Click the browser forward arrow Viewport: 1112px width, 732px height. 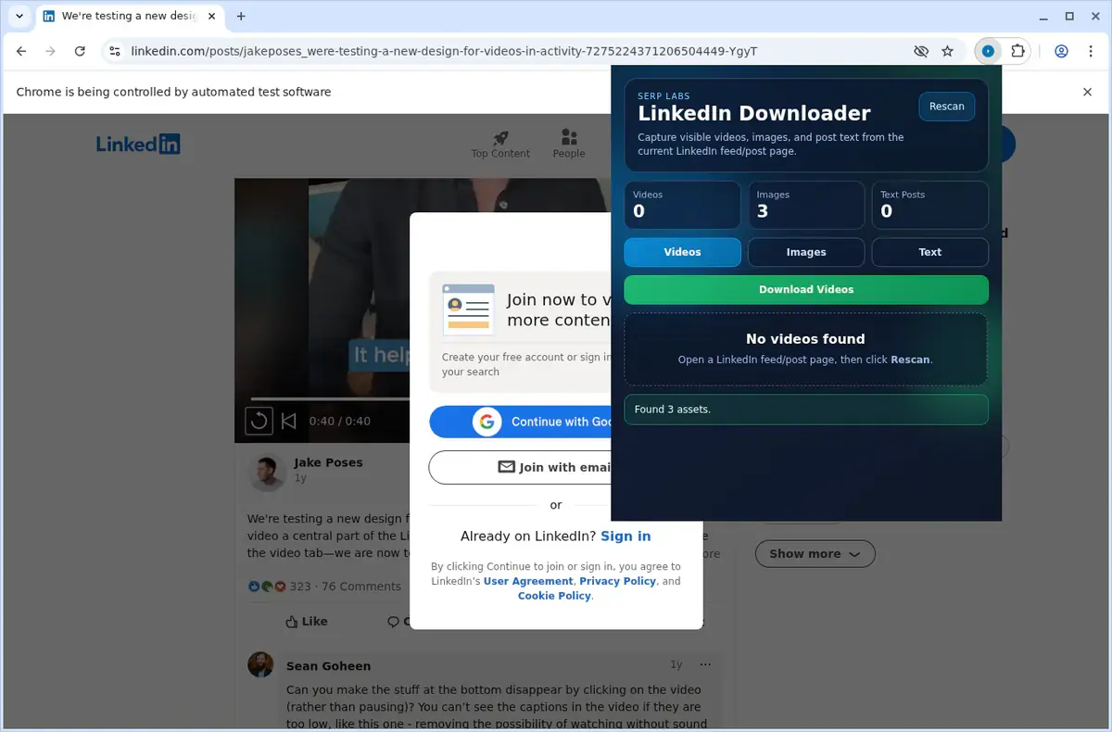point(51,51)
